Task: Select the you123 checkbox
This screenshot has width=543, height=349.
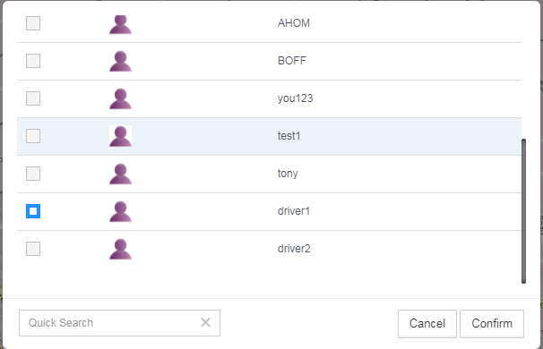Action: pyautogui.click(x=33, y=98)
